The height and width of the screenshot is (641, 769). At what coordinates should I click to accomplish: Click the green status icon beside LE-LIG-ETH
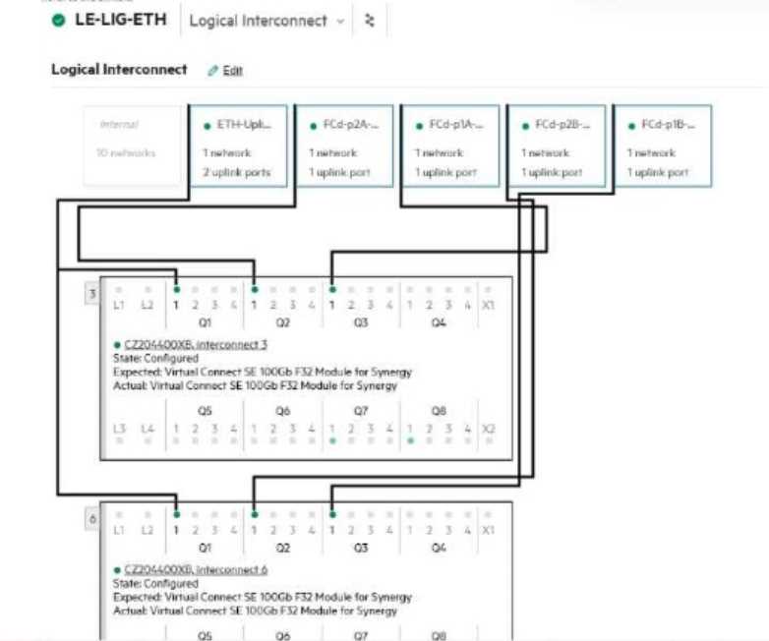click(x=58, y=21)
